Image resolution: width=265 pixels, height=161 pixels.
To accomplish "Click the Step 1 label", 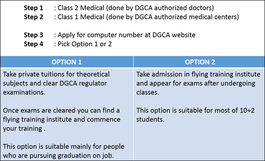I will pos(33,8).
